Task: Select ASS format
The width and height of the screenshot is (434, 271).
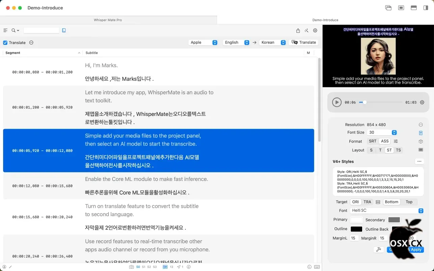Action: pyautogui.click(x=385, y=141)
